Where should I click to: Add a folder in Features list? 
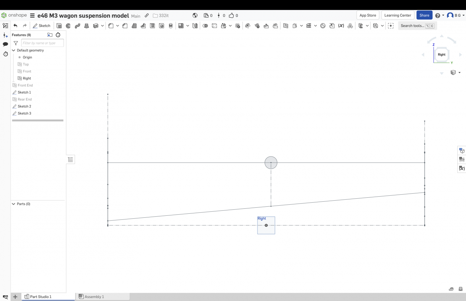pos(50,35)
